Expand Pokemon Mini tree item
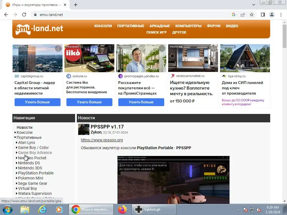287x215 pixels. coord(17,178)
